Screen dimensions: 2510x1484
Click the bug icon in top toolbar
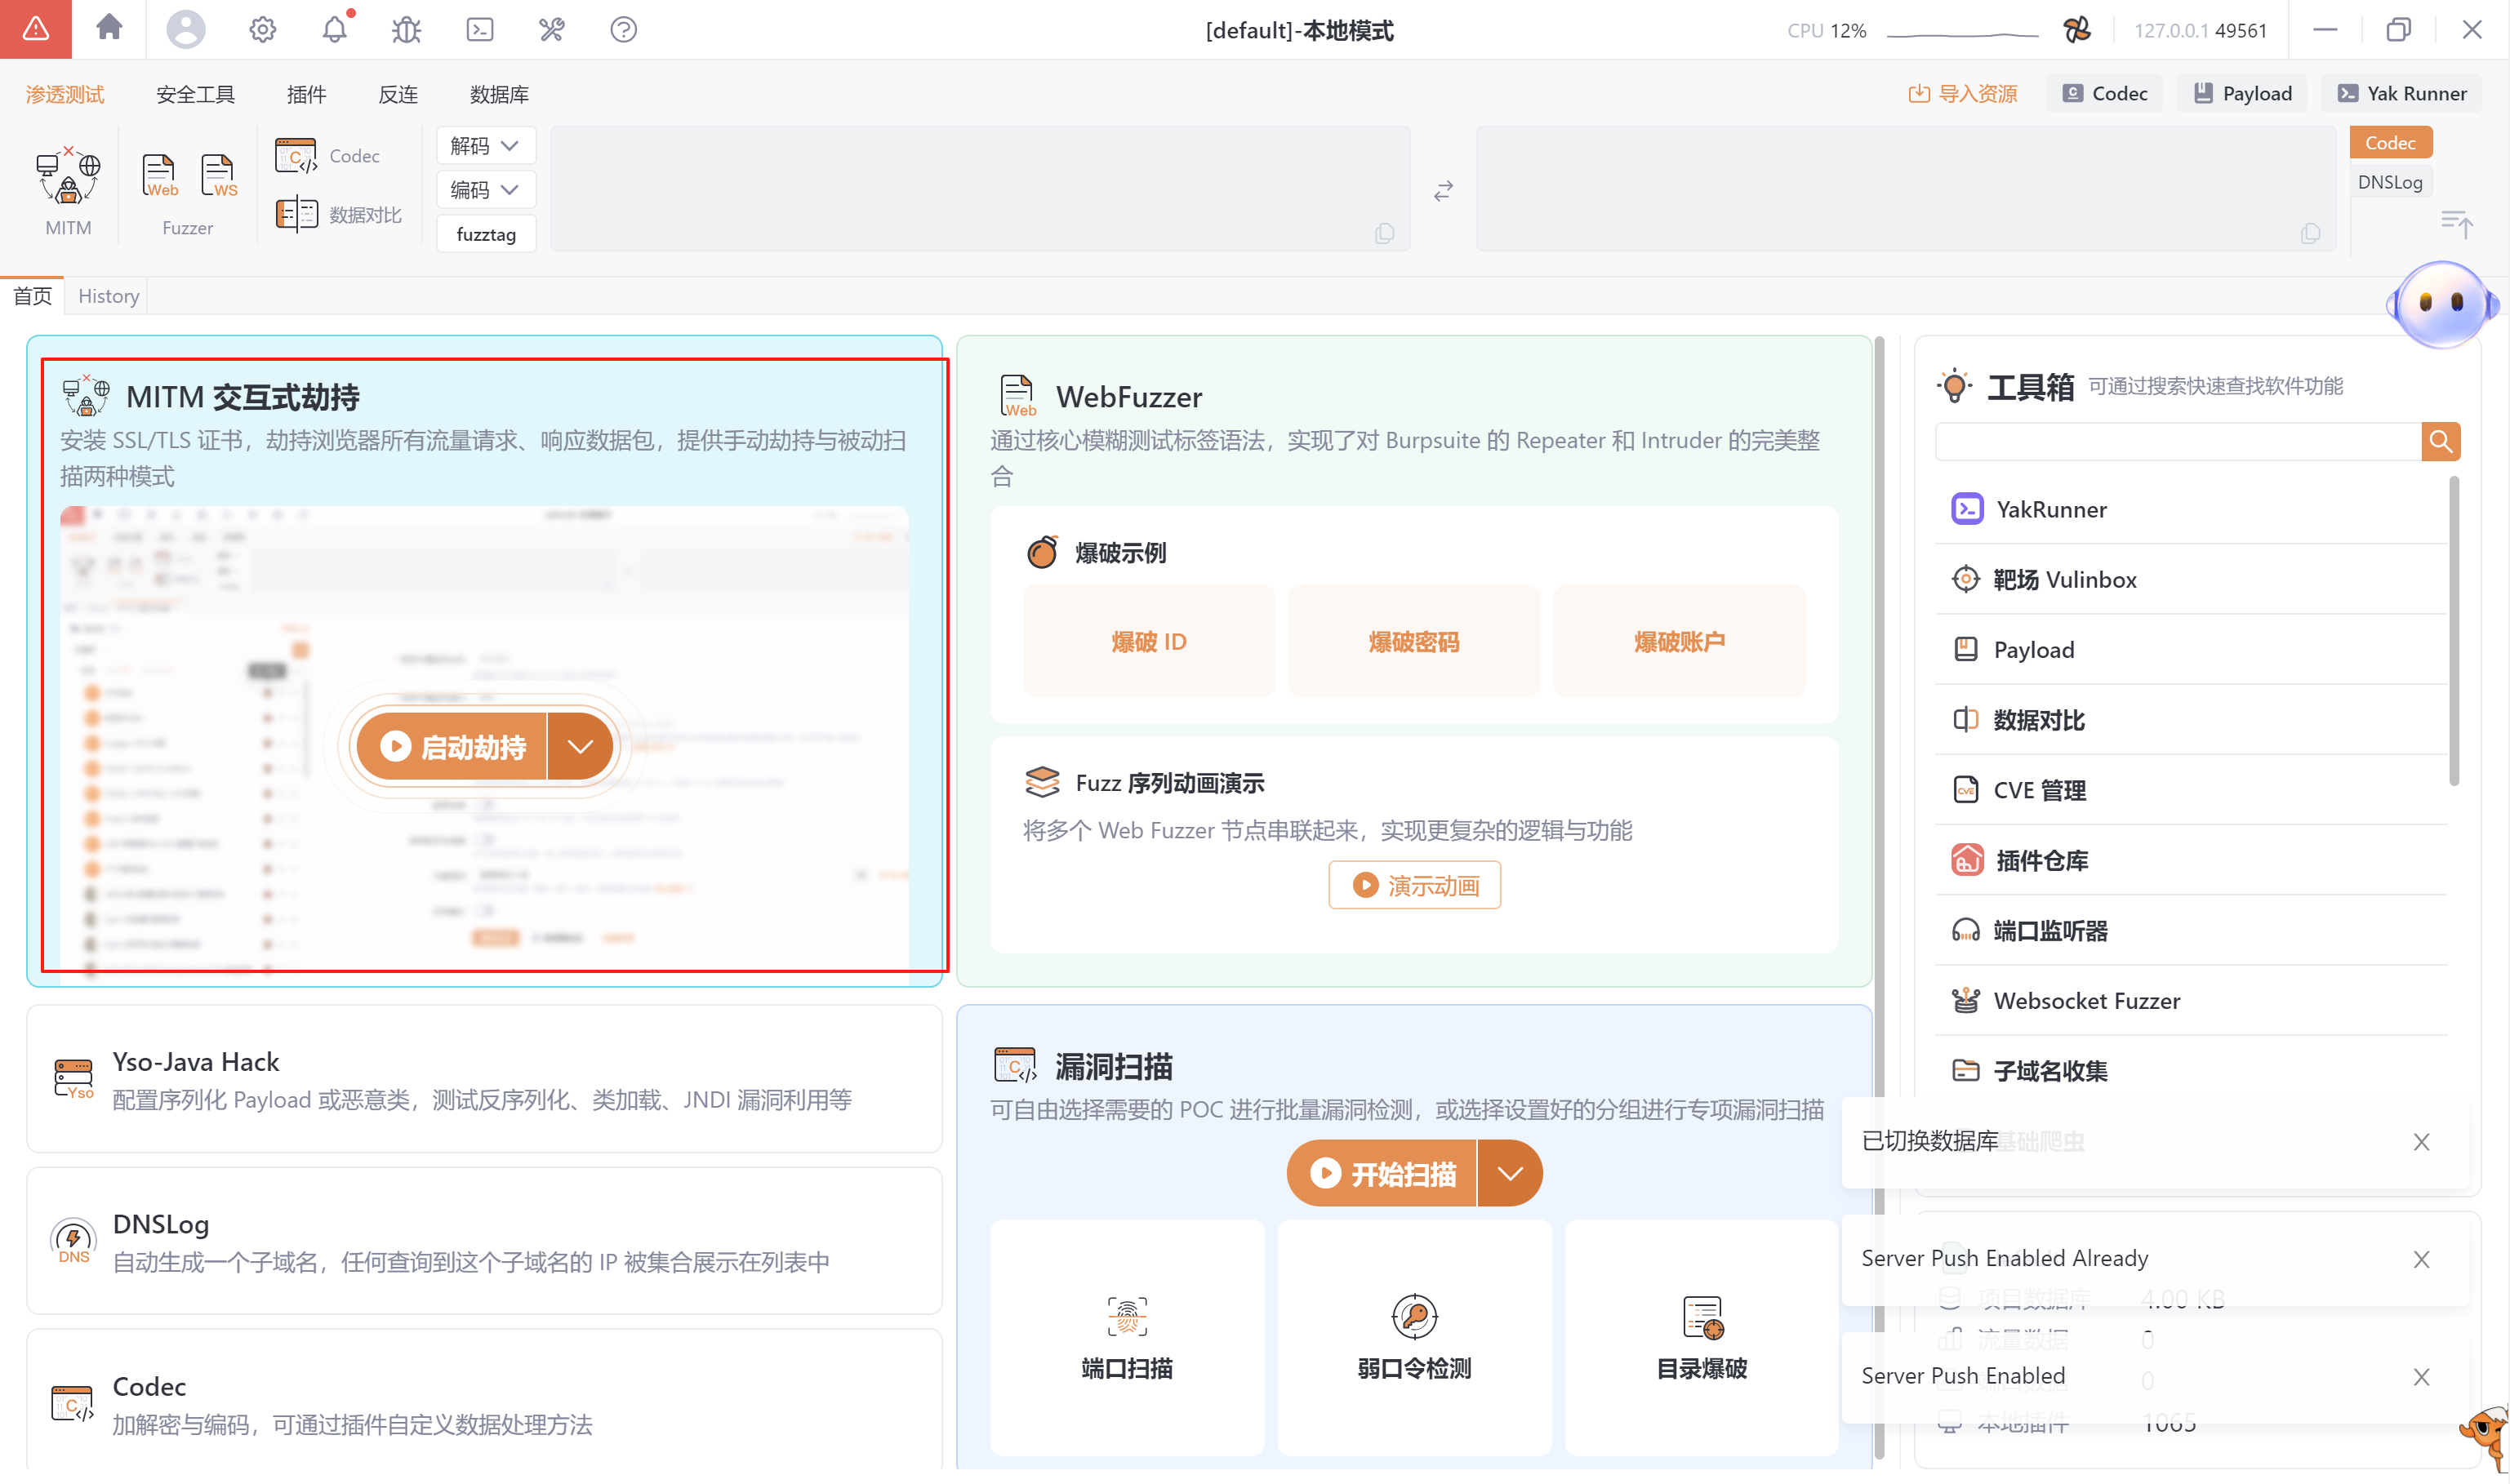[x=406, y=29]
